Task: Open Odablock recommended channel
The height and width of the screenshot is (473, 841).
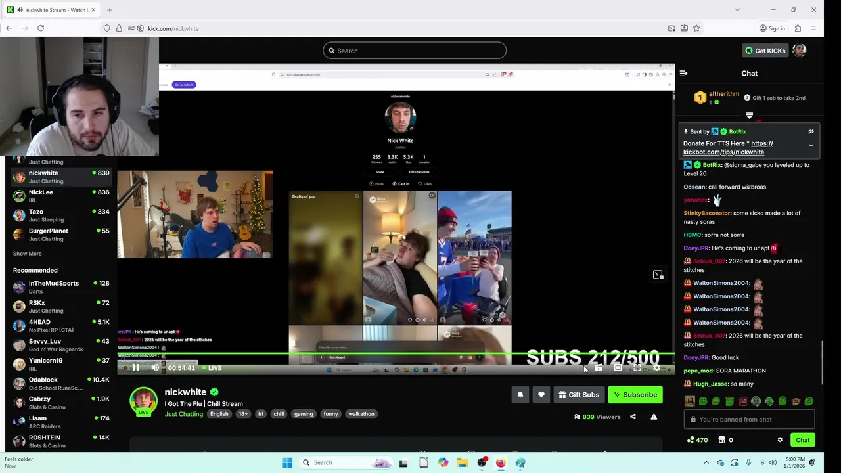Action: tap(61, 384)
